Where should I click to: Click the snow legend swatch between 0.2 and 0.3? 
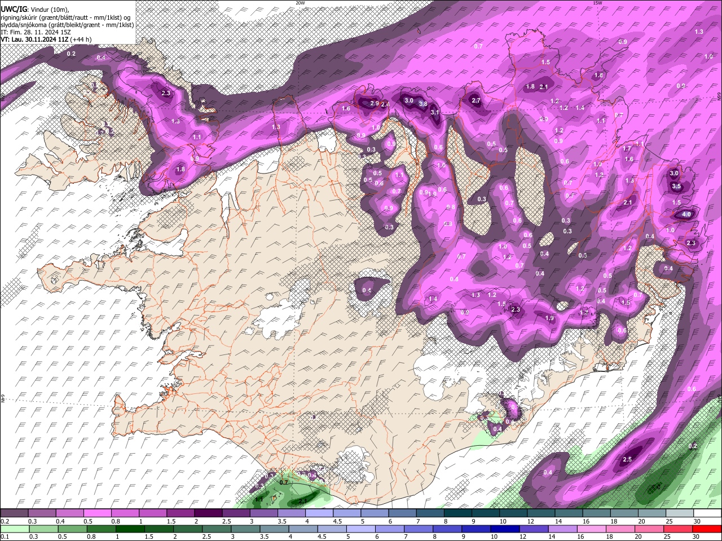(14, 513)
